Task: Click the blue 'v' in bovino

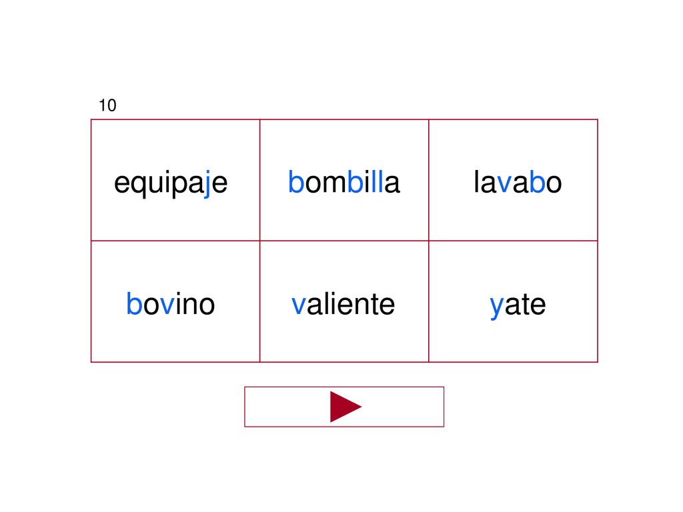Action: 167,305
